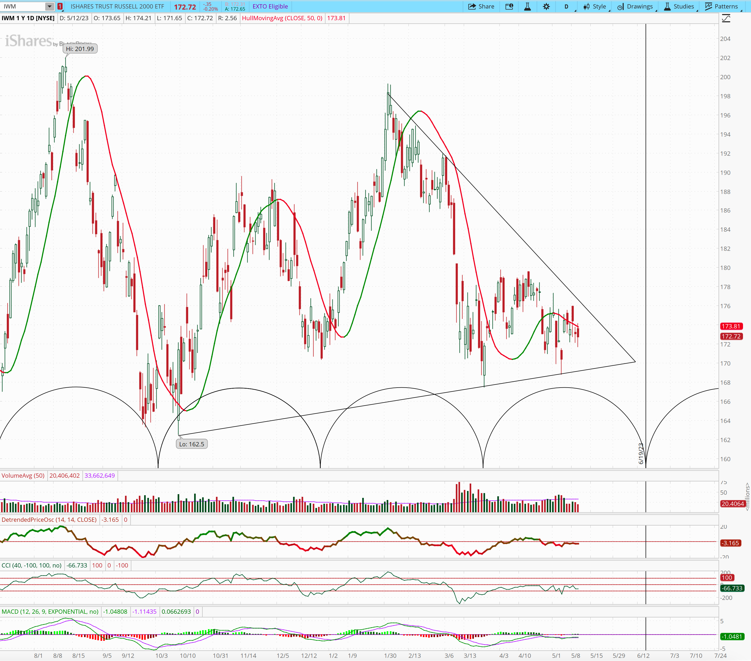Click the red 100 CCI axis tag
The height and width of the screenshot is (661, 751).
click(x=727, y=577)
